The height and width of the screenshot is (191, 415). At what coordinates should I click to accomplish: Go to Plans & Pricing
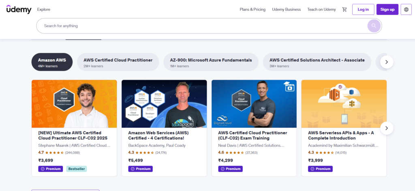[x=252, y=10]
